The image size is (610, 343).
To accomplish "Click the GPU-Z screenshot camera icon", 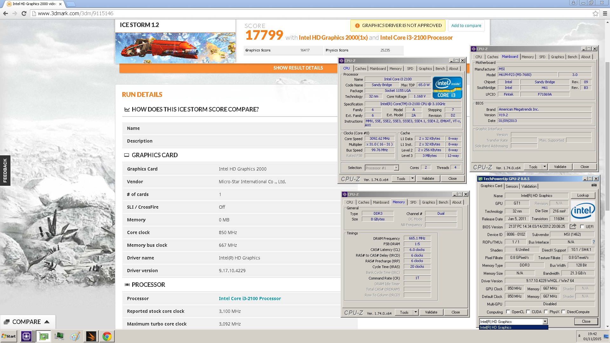I will 594,185.
